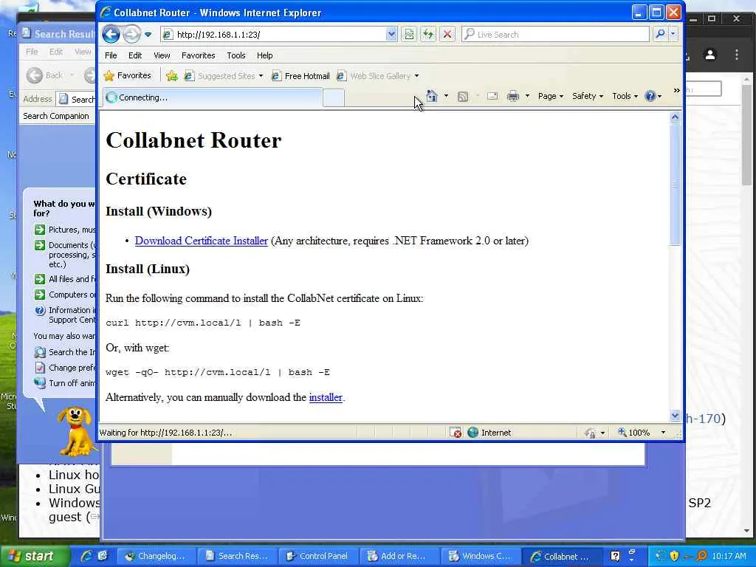The image size is (756, 567).
Task: Open the File menu in Internet Explorer
Action: click(x=111, y=55)
